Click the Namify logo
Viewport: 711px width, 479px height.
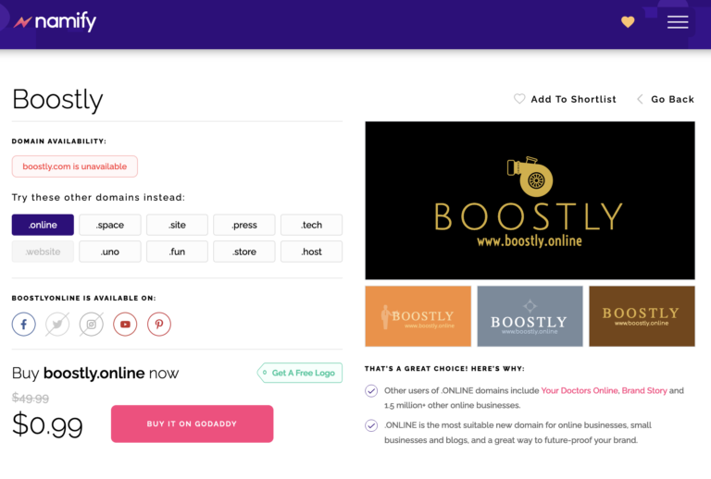[x=56, y=21]
